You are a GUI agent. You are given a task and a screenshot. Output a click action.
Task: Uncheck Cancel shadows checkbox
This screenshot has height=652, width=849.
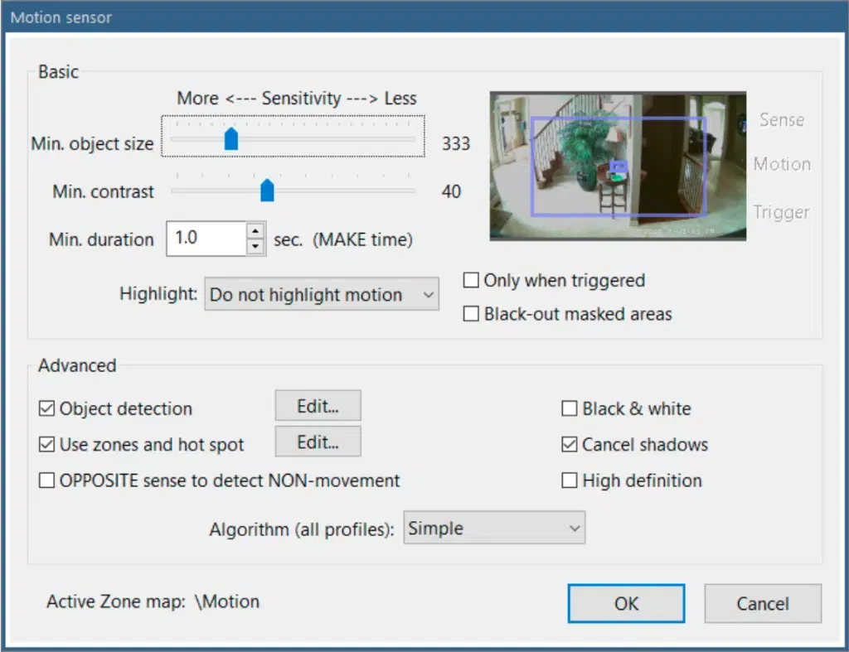tap(570, 445)
